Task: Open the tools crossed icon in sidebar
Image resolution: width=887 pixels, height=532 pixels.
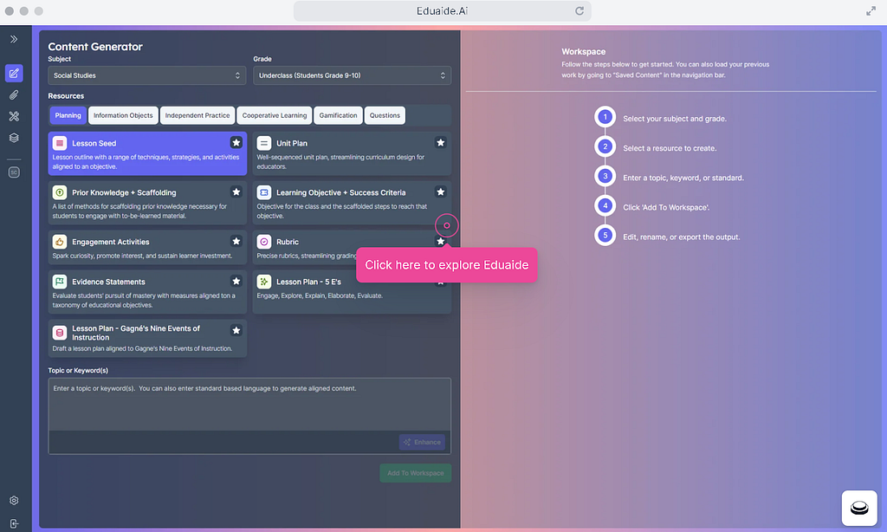Action: click(x=14, y=116)
